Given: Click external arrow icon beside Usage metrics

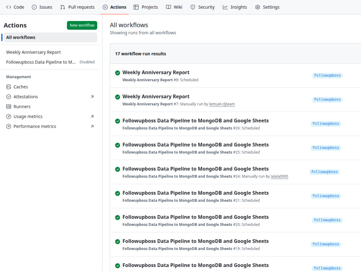Looking at the screenshot, I should [x=92, y=117].
